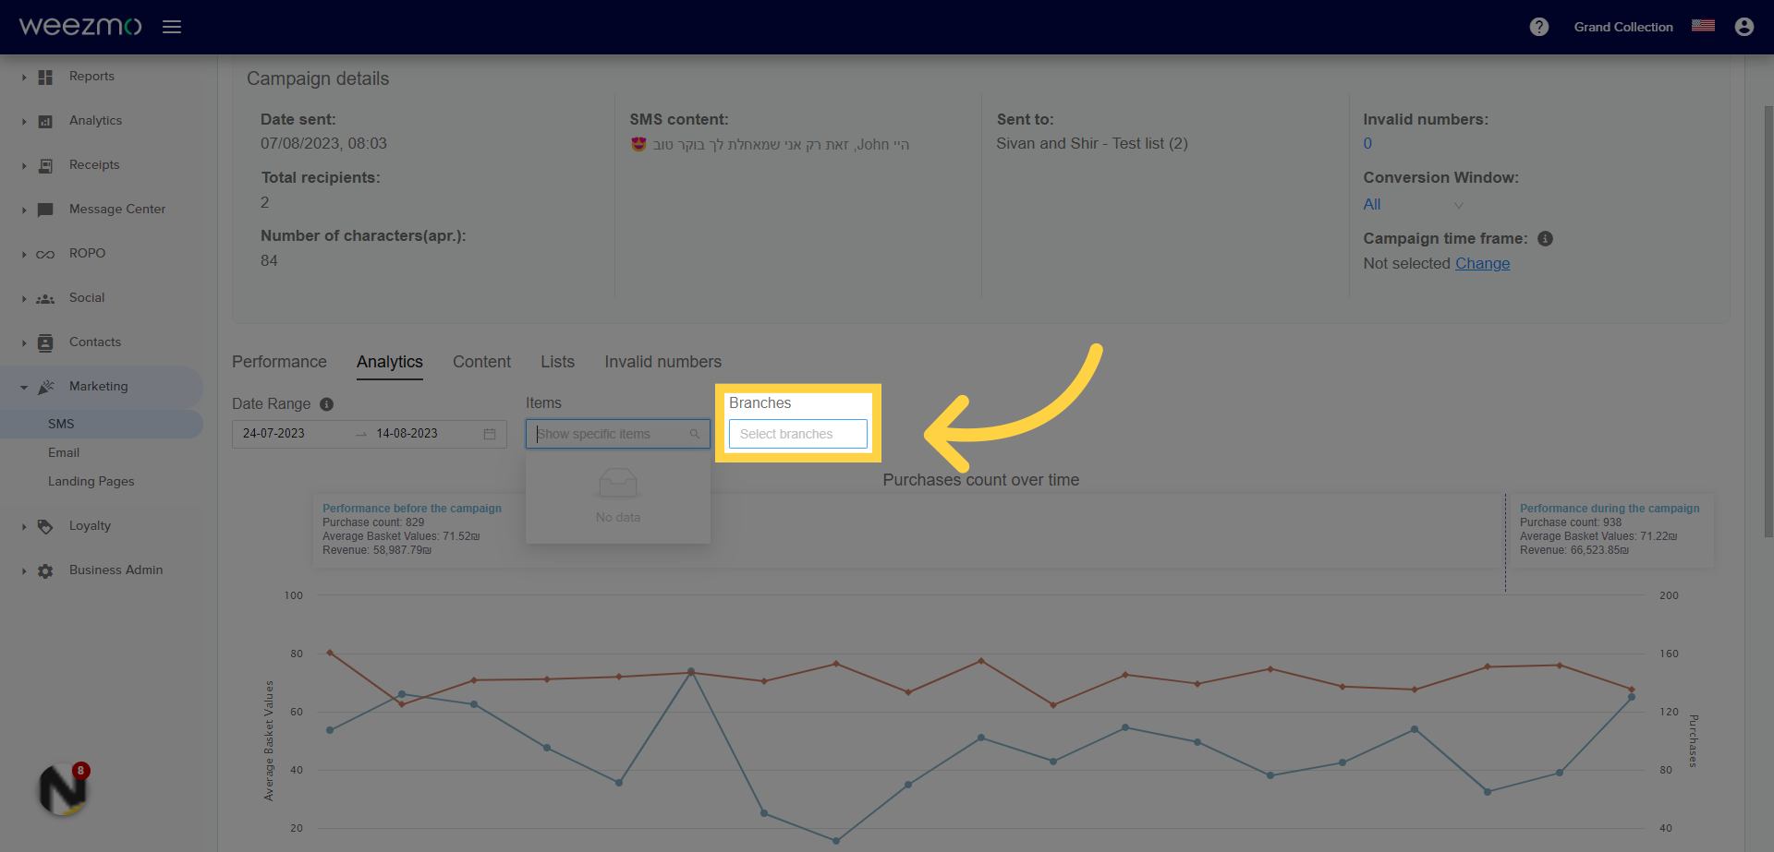Click the Message Center chat icon
Screen dimensions: 1774x852
(45, 210)
